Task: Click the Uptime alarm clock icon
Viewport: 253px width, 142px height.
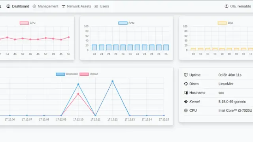Action: tap(186, 75)
